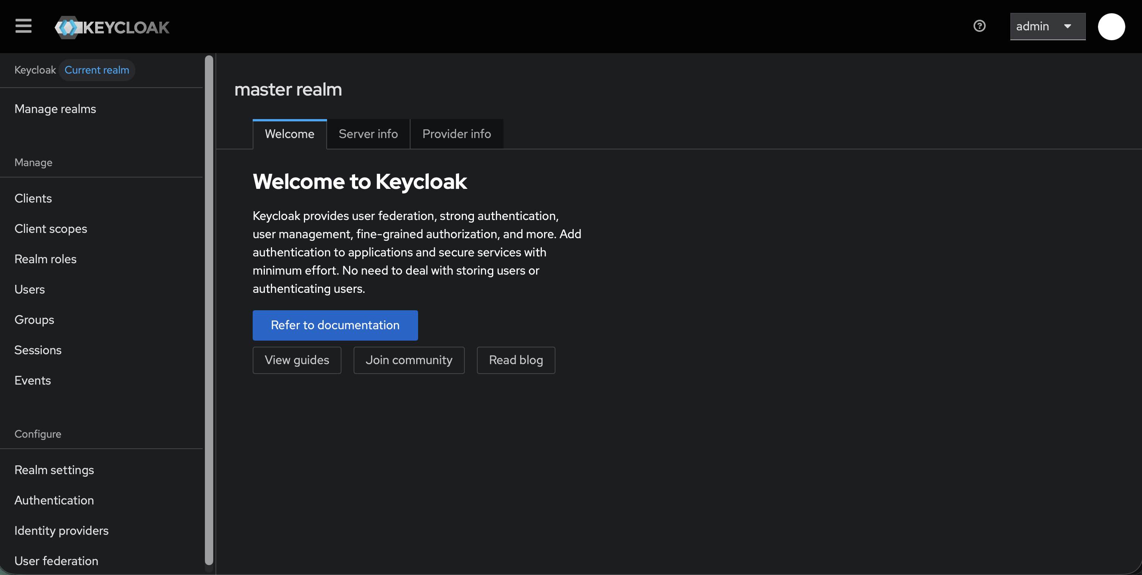Select the Welcome tab

289,134
